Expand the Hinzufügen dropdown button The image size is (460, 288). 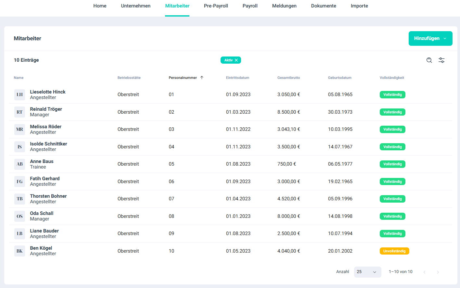tap(430, 38)
